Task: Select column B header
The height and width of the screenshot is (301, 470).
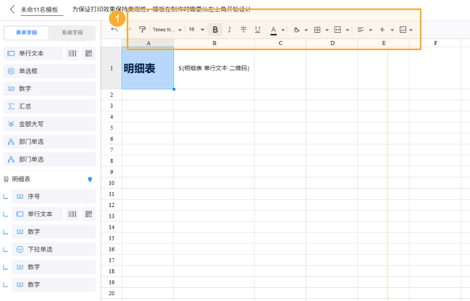Action: click(214, 43)
